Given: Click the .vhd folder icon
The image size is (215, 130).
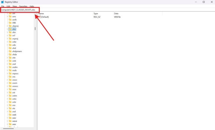Looking at the screenshot, I should 10,48.
